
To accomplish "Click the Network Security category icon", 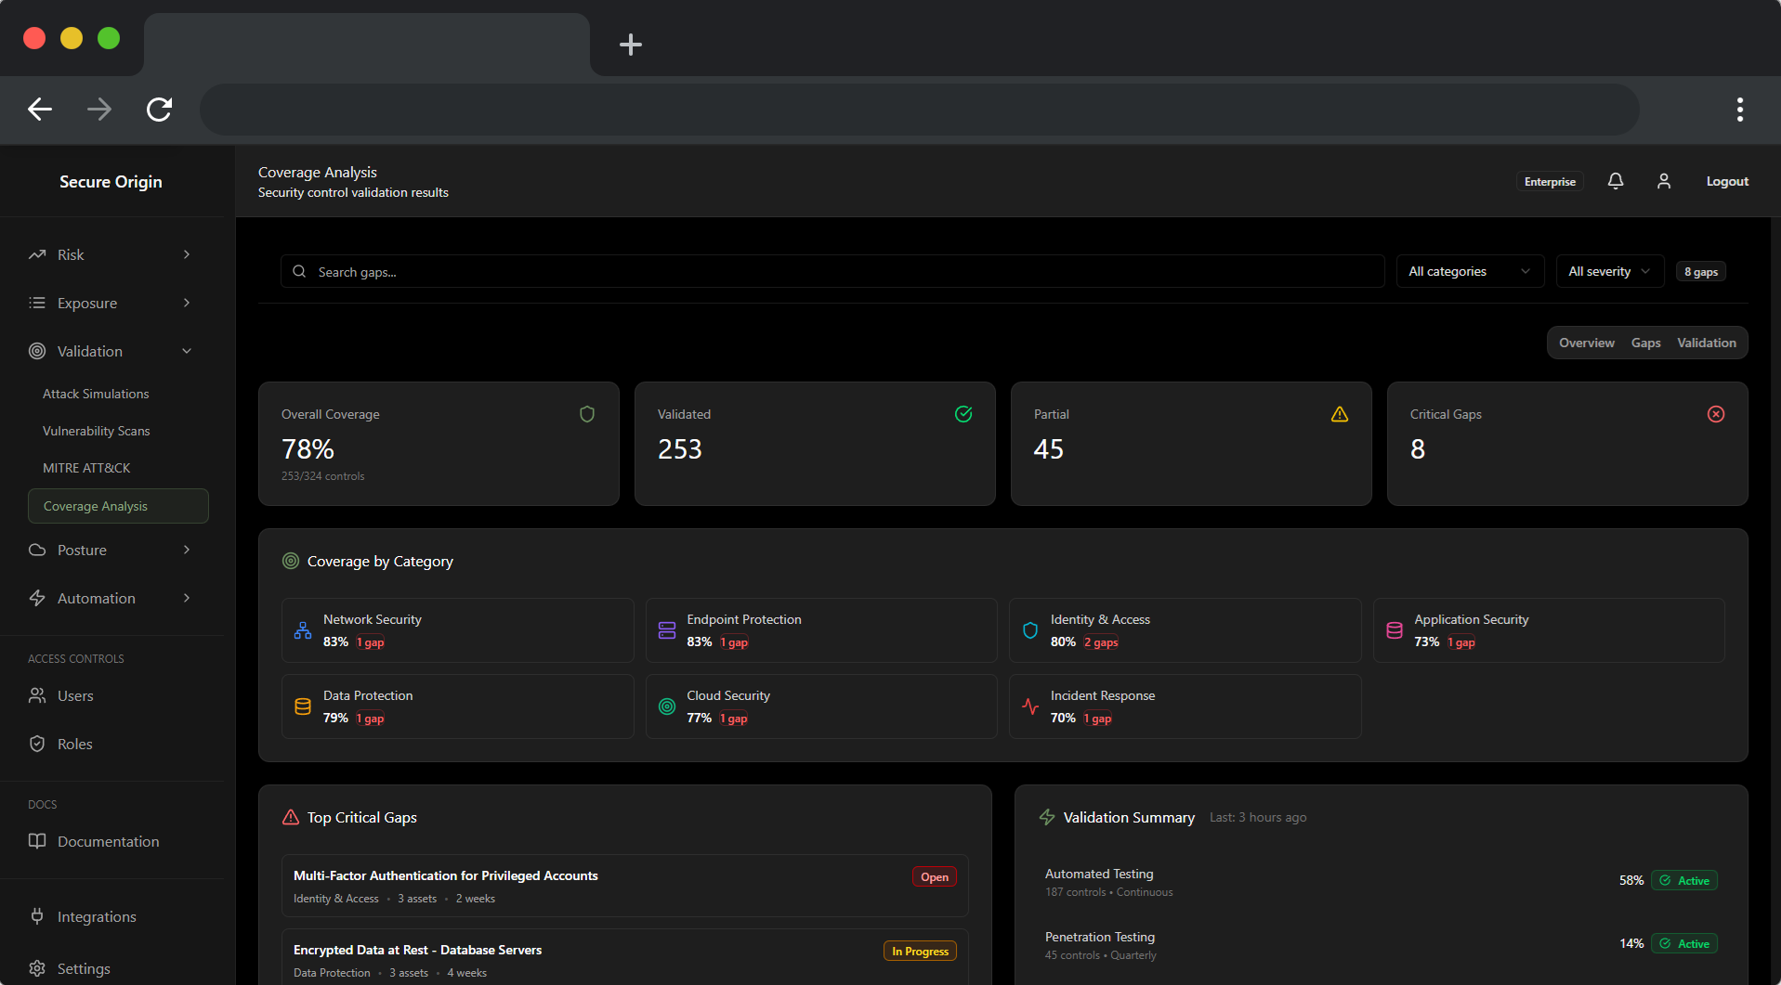I will click(x=303, y=630).
